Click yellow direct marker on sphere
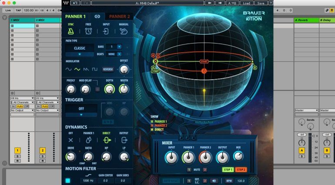 click(x=204, y=91)
